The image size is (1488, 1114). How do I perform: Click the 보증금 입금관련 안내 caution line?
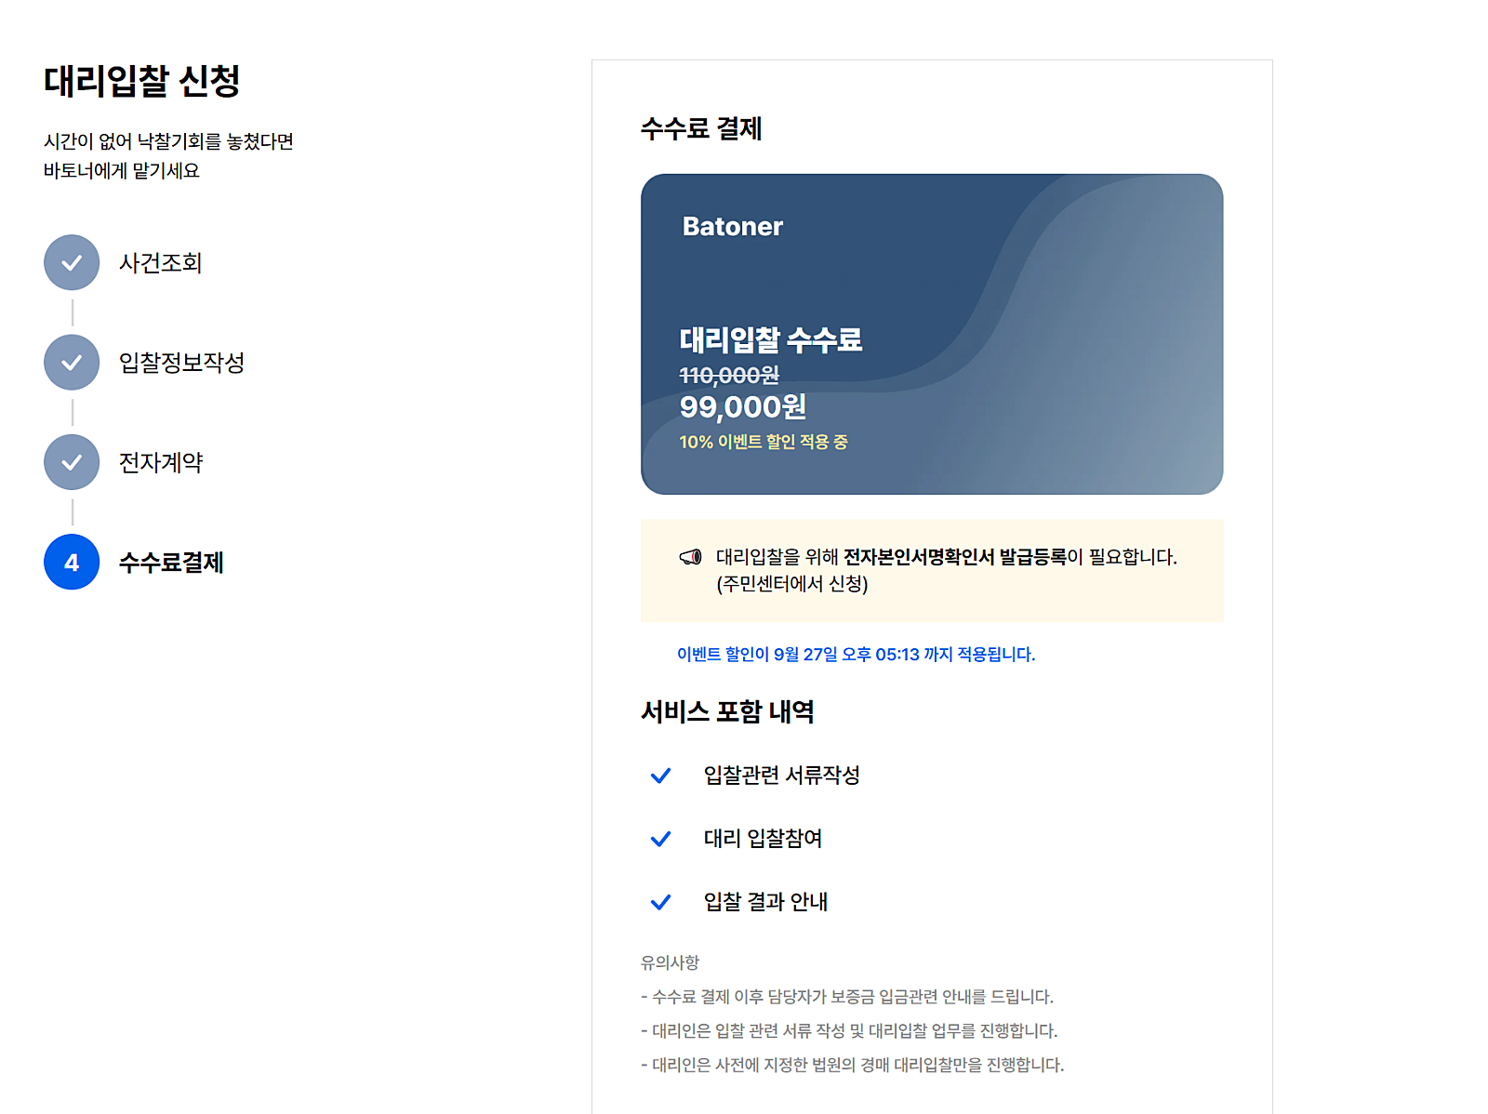(847, 997)
